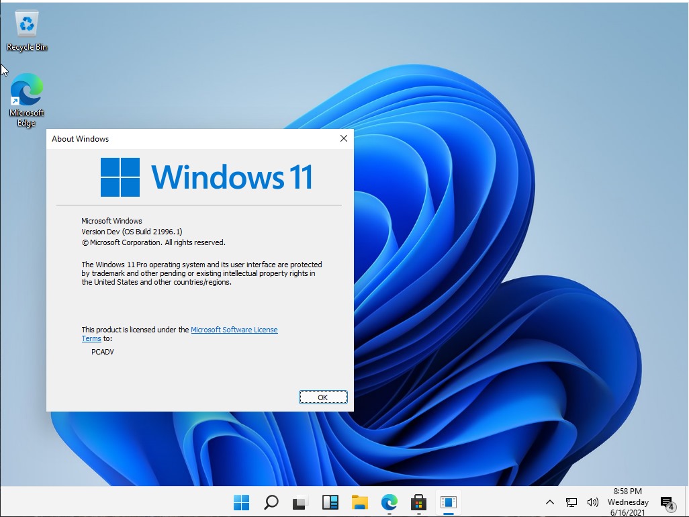Image resolution: width=689 pixels, height=517 pixels.
Task: Select the PCADV licensee name
Action: pyautogui.click(x=102, y=351)
